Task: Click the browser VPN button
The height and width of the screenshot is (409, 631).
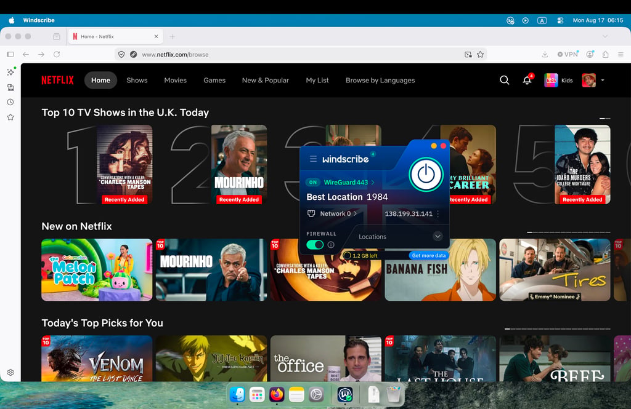Action: click(568, 54)
